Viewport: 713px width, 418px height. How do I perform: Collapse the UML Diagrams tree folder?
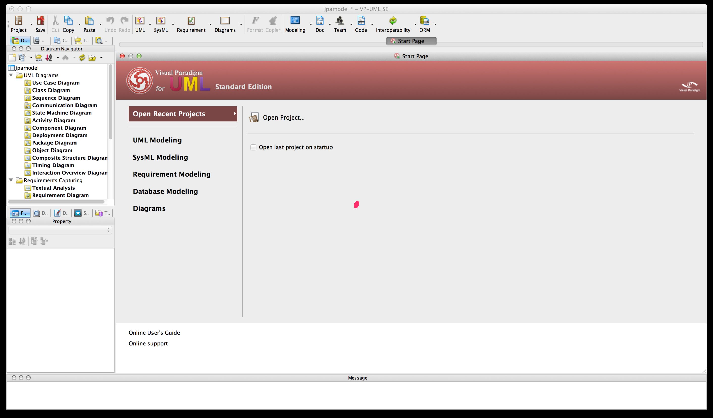tap(11, 75)
